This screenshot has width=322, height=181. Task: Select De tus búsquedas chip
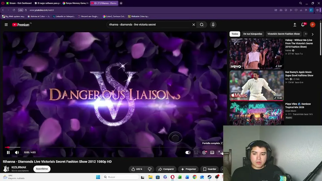(x=253, y=34)
